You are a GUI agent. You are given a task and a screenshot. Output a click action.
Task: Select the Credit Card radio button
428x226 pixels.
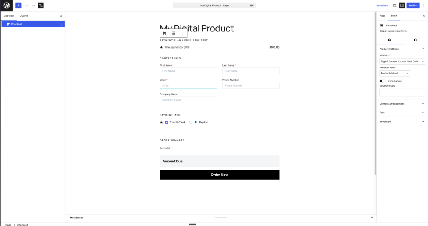tap(161, 123)
